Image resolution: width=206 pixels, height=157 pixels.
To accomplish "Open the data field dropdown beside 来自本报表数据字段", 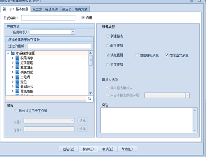I will [x=187, y=95].
